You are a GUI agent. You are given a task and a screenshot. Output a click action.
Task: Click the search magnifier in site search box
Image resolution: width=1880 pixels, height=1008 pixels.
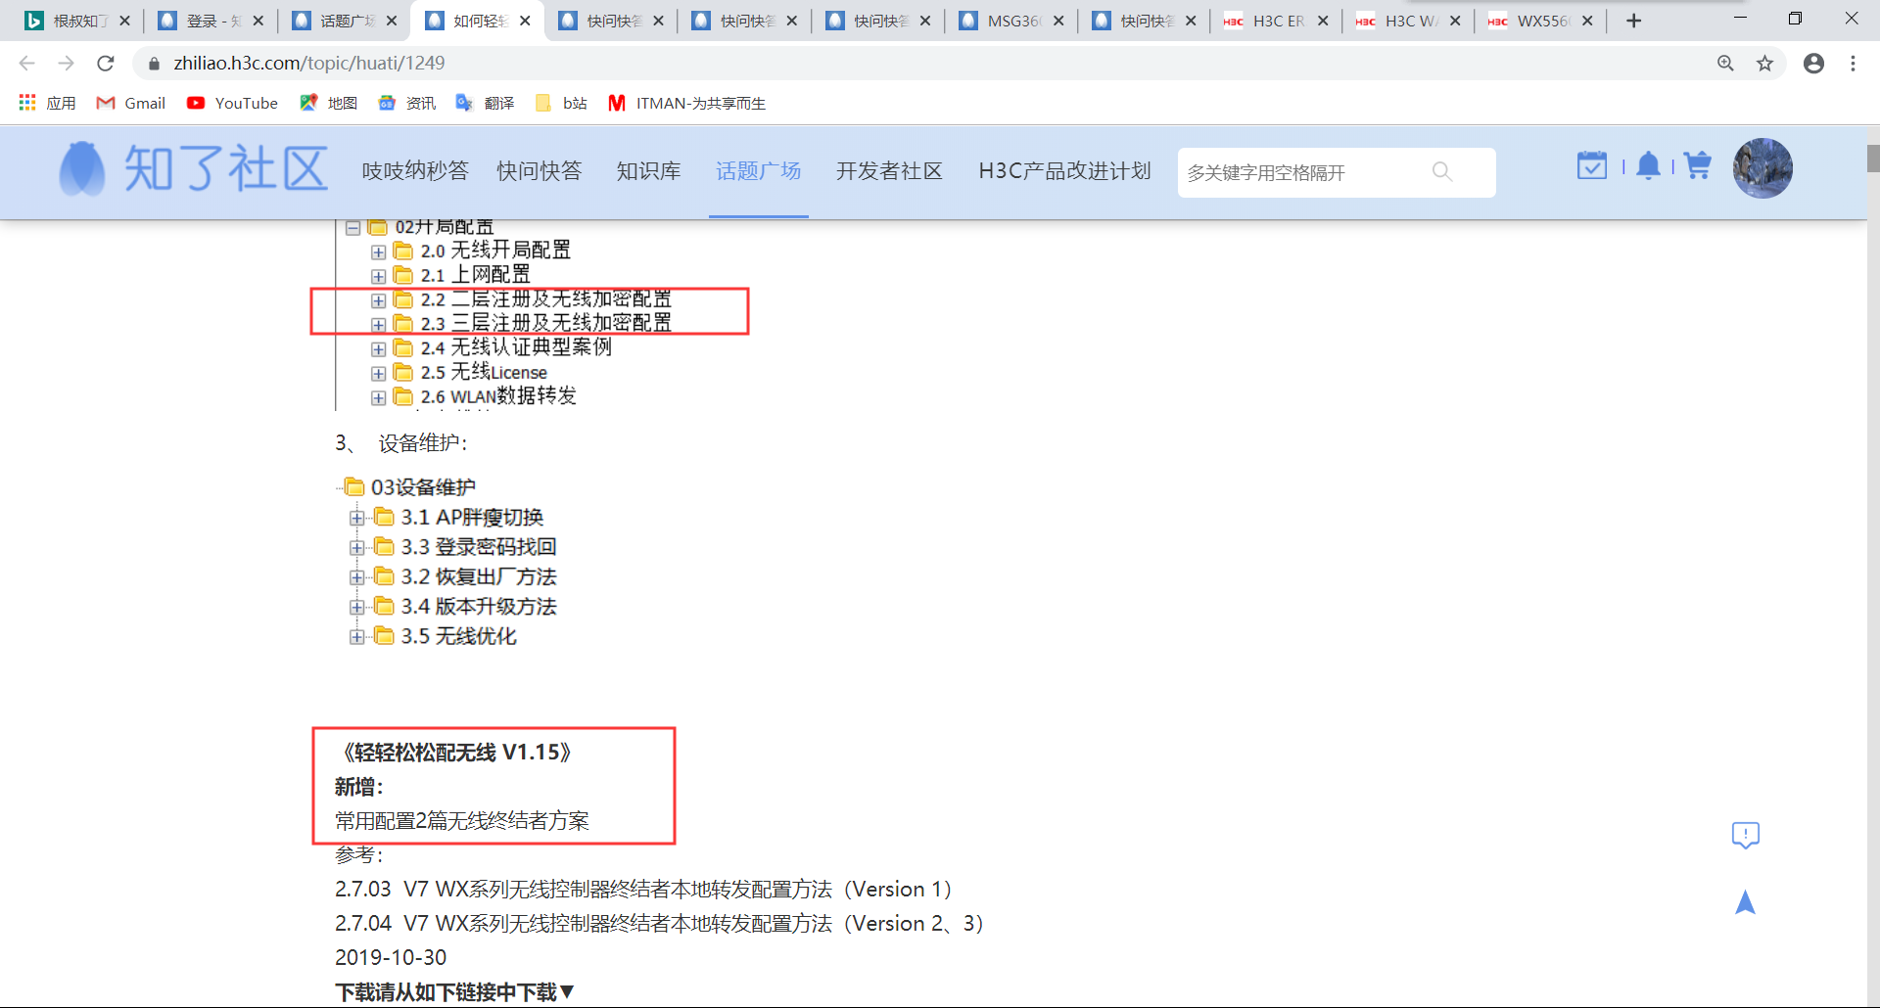click(x=1441, y=172)
